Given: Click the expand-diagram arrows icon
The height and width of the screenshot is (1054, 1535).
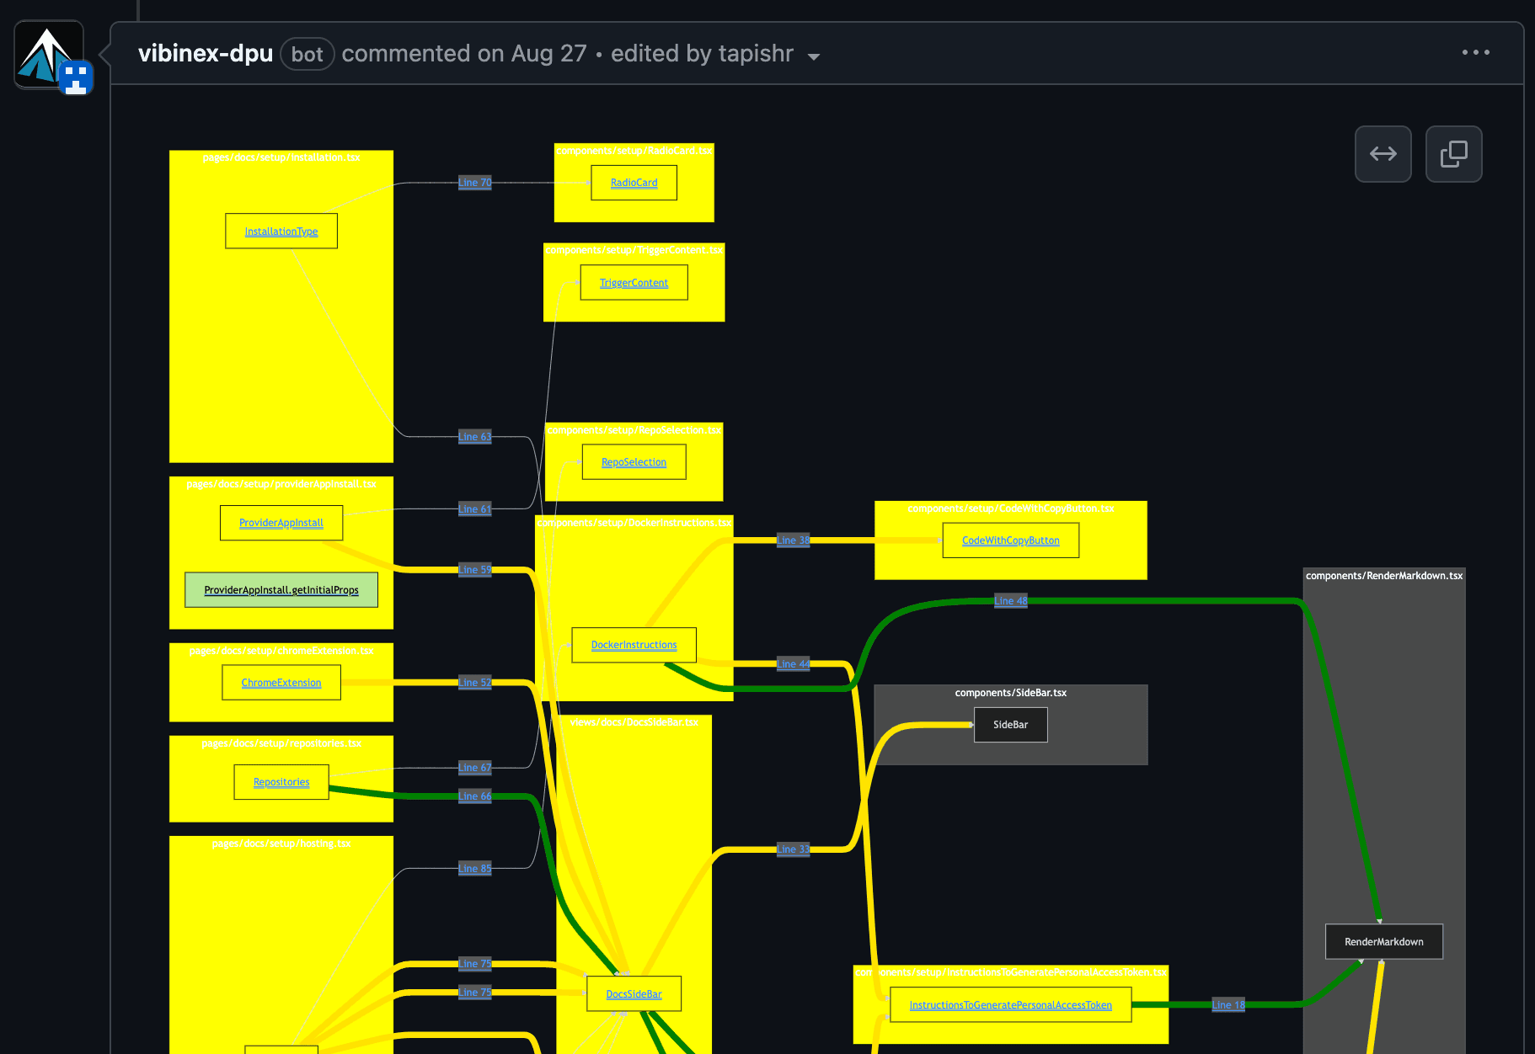Looking at the screenshot, I should [1383, 154].
